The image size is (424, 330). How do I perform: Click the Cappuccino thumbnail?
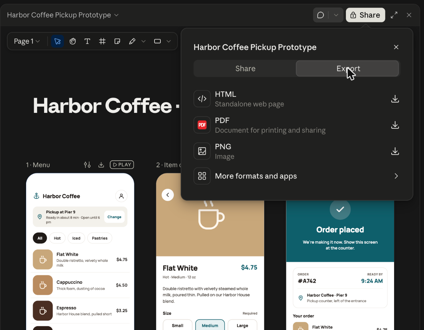tap(43, 285)
